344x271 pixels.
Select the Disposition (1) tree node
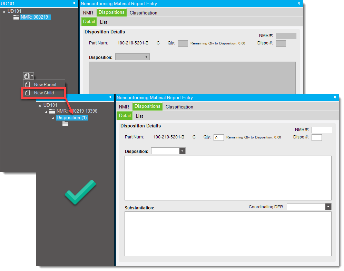coord(72,117)
